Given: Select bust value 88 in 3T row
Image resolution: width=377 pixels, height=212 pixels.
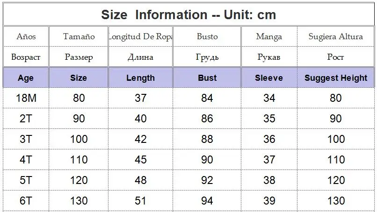Looking at the screenshot, I should click(x=207, y=139).
